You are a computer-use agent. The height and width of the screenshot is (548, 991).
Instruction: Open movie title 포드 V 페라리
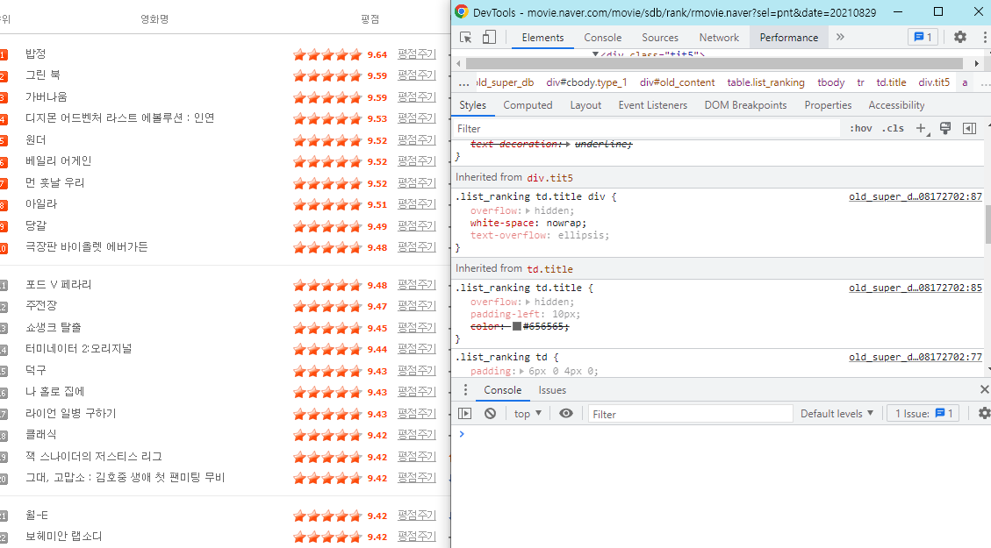pyautogui.click(x=58, y=285)
